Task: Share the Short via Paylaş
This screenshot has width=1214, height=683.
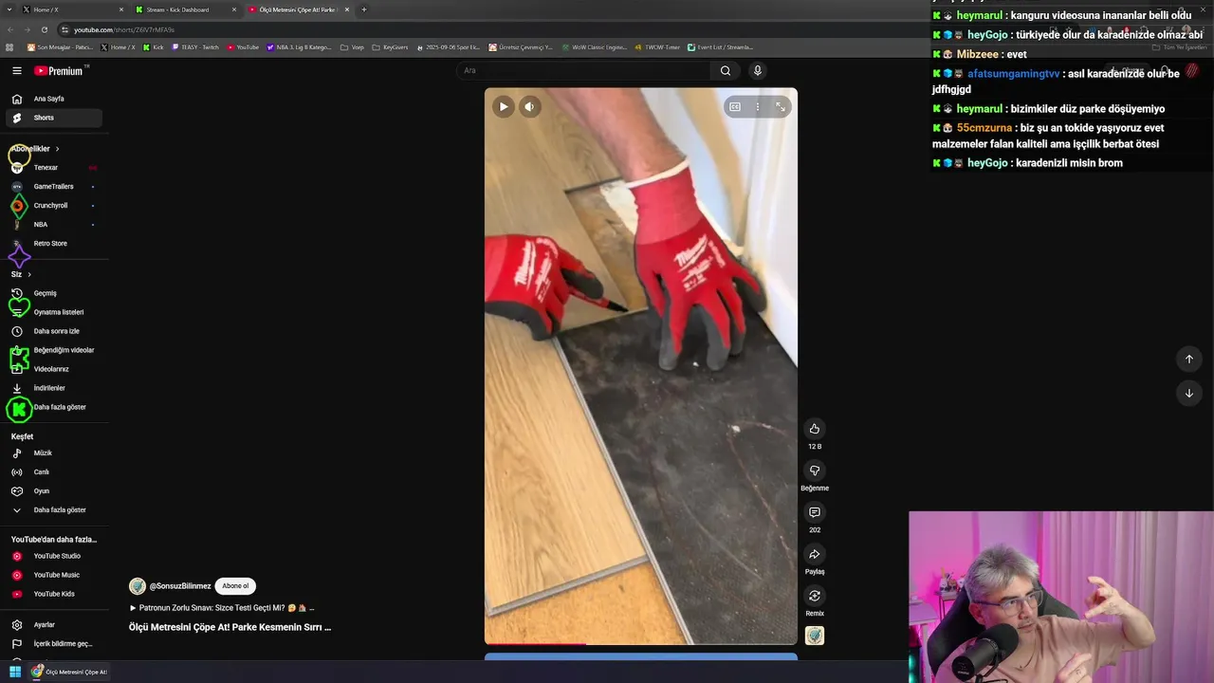Action: click(x=815, y=554)
